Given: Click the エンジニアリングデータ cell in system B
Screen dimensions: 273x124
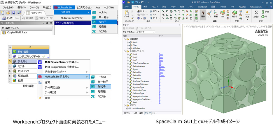Looking at the screenshot, I should click(31, 56).
